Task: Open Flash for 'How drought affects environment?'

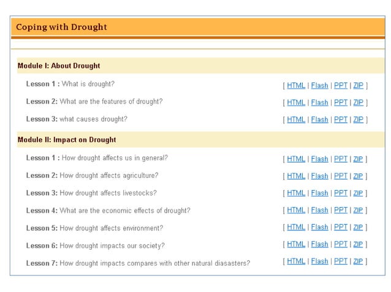Action: click(319, 227)
